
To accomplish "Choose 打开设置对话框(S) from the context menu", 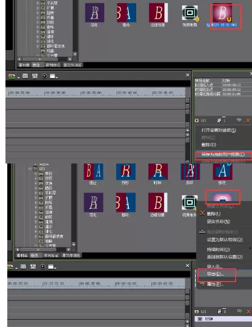I will (x=219, y=130).
